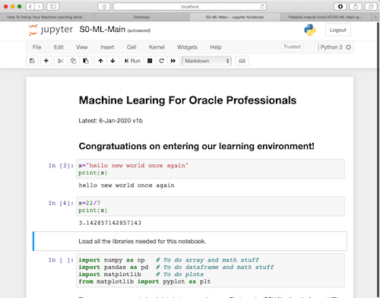Open the cell type Markdown dropdown
Viewport: 380px width, 298px height.
coord(207,61)
